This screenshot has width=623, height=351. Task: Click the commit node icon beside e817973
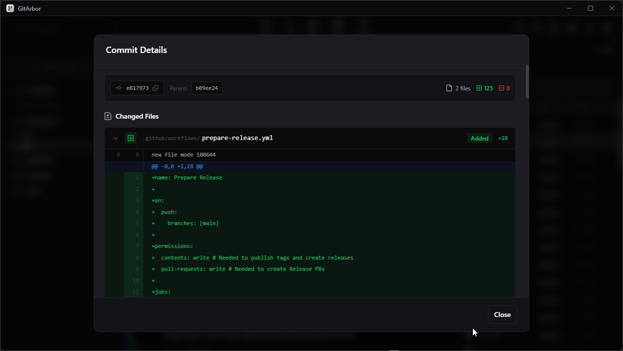tap(119, 88)
